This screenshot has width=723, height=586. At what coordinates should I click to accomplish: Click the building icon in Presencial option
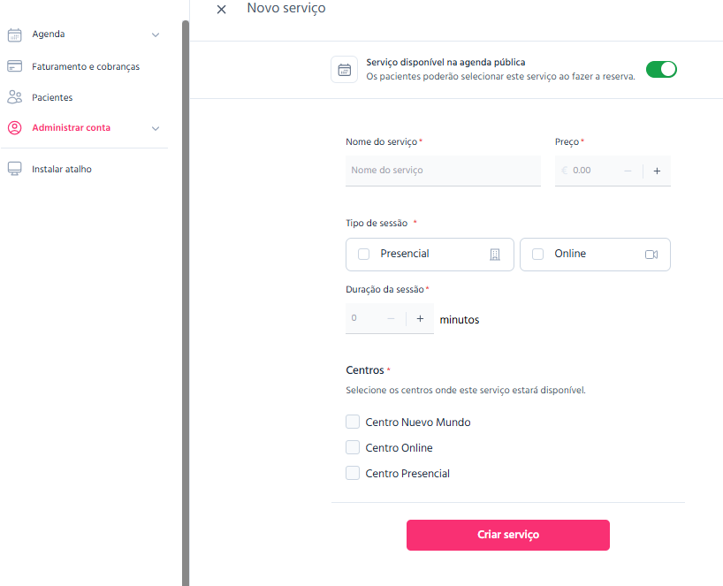pyautogui.click(x=495, y=255)
